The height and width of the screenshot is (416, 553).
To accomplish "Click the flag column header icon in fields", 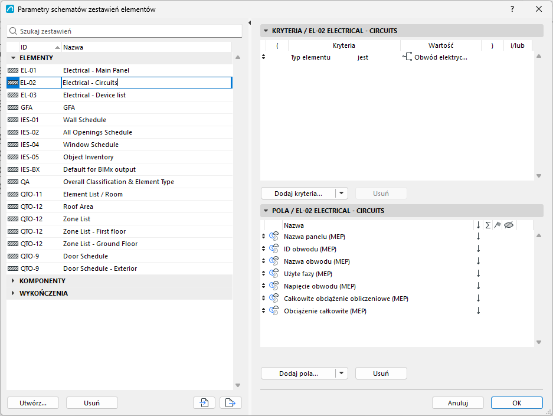I will 498,225.
